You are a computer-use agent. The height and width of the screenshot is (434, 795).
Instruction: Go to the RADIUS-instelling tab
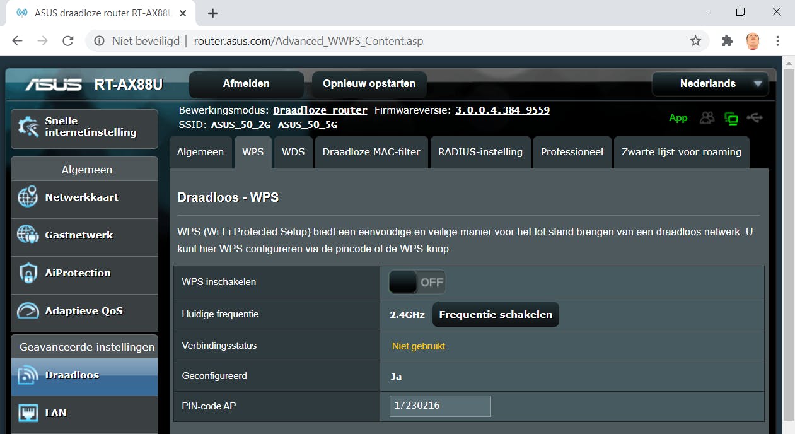click(x=480, y=152)
